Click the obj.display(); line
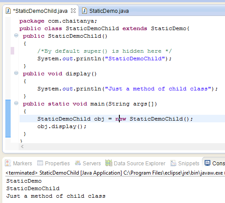This screenshot has height=203, width=225. [62, 127]
